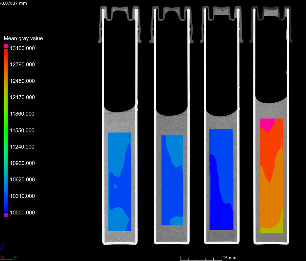This screenshot has width=306, height=261.
Task: Select the fourth vial's orange-red analysis region
Action: click(x=271, y=176)
